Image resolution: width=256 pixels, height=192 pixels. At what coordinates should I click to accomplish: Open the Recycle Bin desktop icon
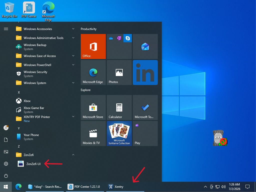(9, 9)
